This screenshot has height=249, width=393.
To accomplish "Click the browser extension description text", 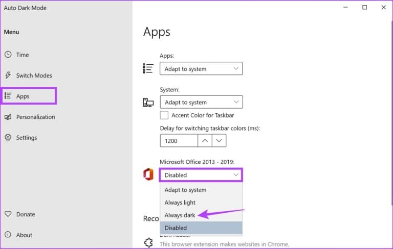I will (x=224, y=244).
